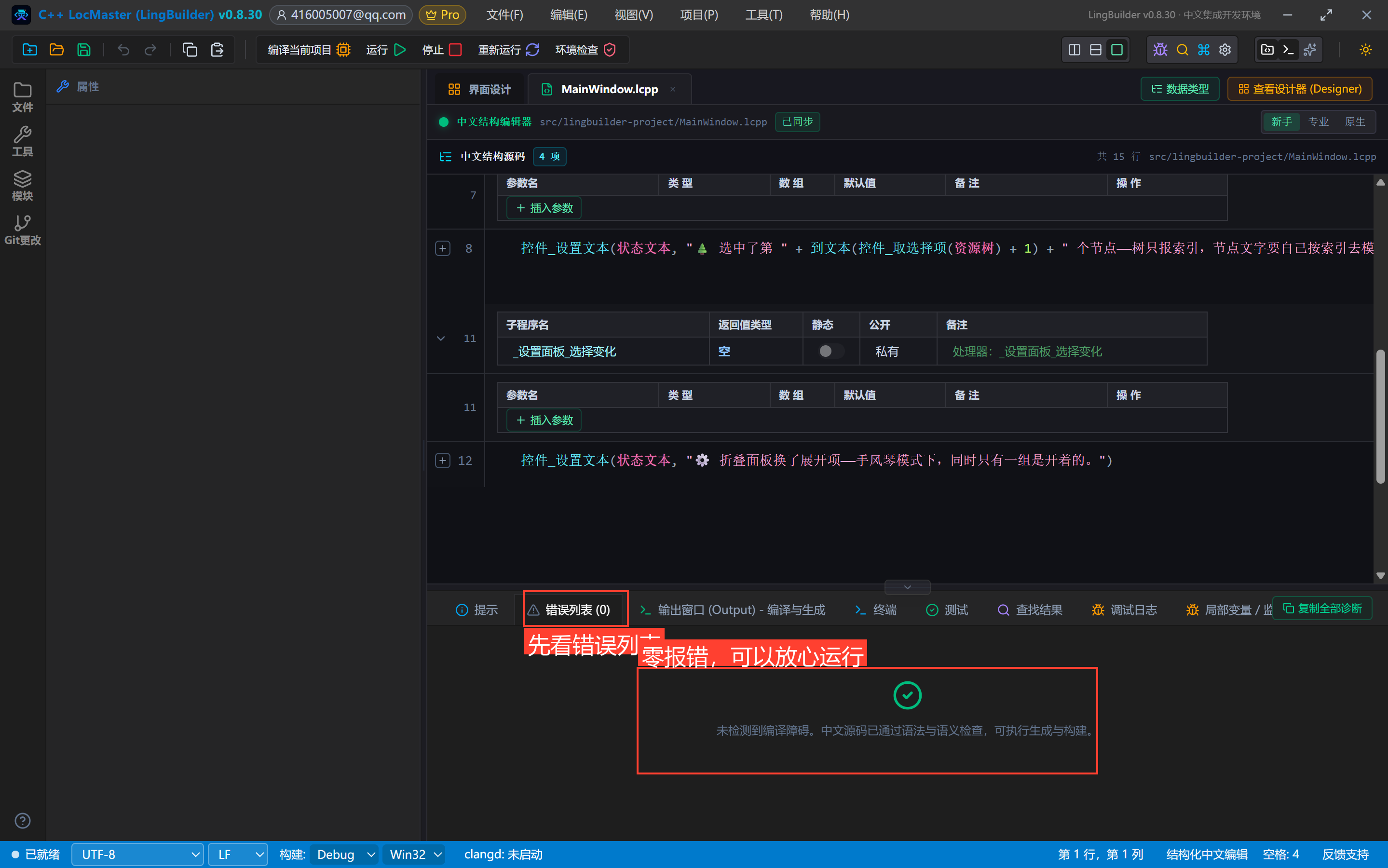Screen dimensions: 1388x868
Task: Expand line 12 with plus box
Action: pyautogui.click(x=443, y=461)
